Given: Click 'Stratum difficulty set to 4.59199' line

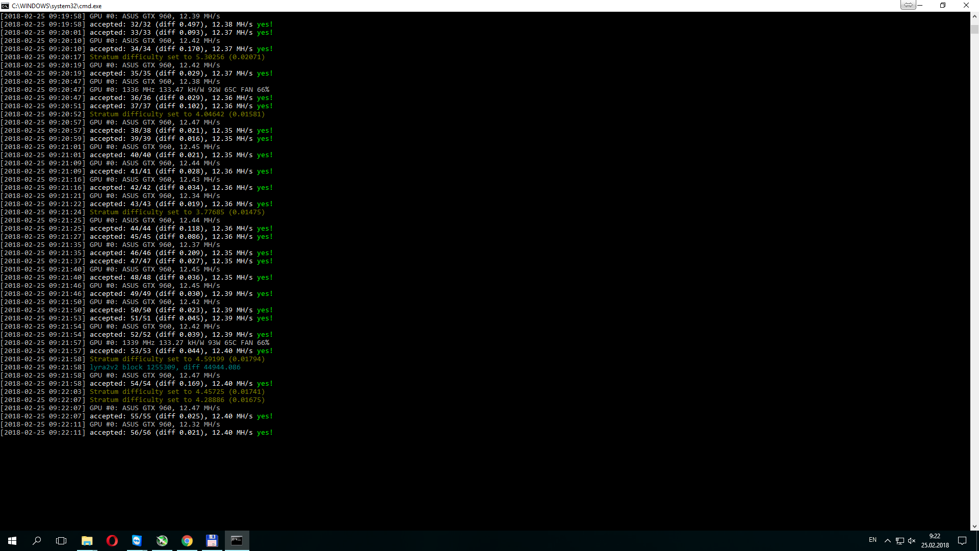Looking at the screenshot, I should pyautogui.click(x=133, y=359).
